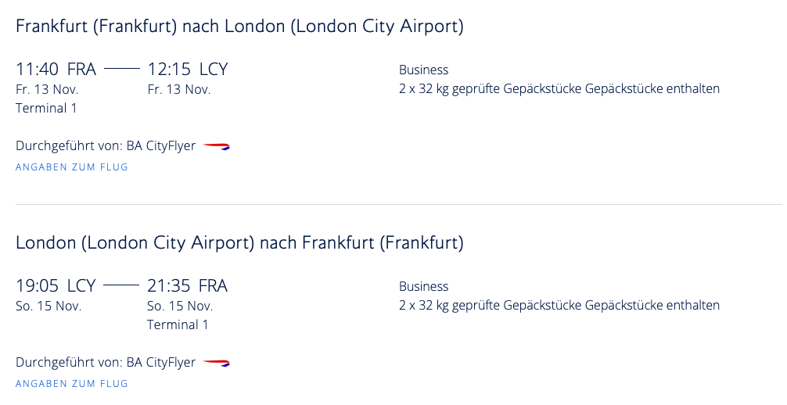The image size is (787, 405).
Task: Click 'Durchgeführt von: BA CityFlyer' on the outbound flight
Action: point(106,146)
